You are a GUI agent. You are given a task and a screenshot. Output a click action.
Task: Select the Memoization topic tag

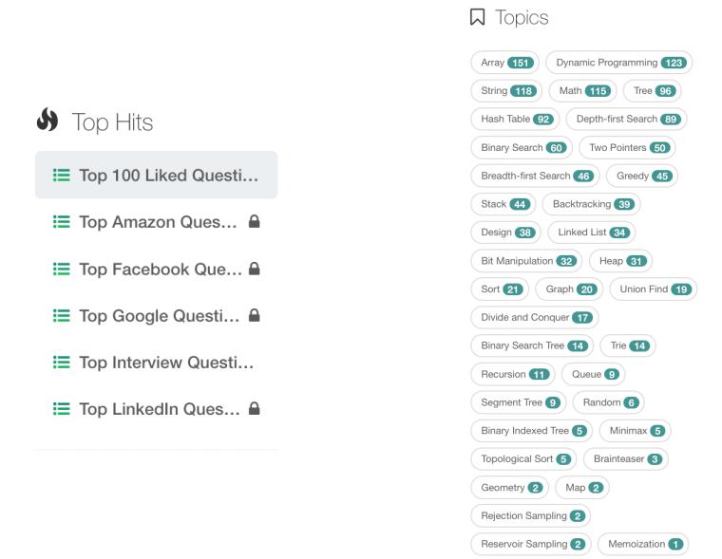pyautogui.click(x=643, y=544)
